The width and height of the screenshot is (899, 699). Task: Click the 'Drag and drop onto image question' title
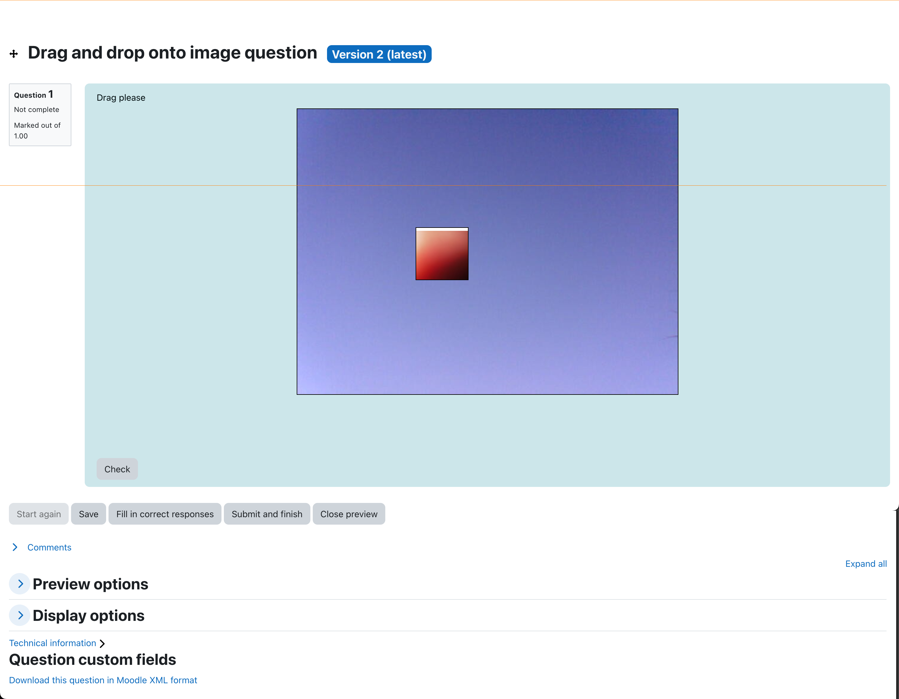tap(172, 53)
